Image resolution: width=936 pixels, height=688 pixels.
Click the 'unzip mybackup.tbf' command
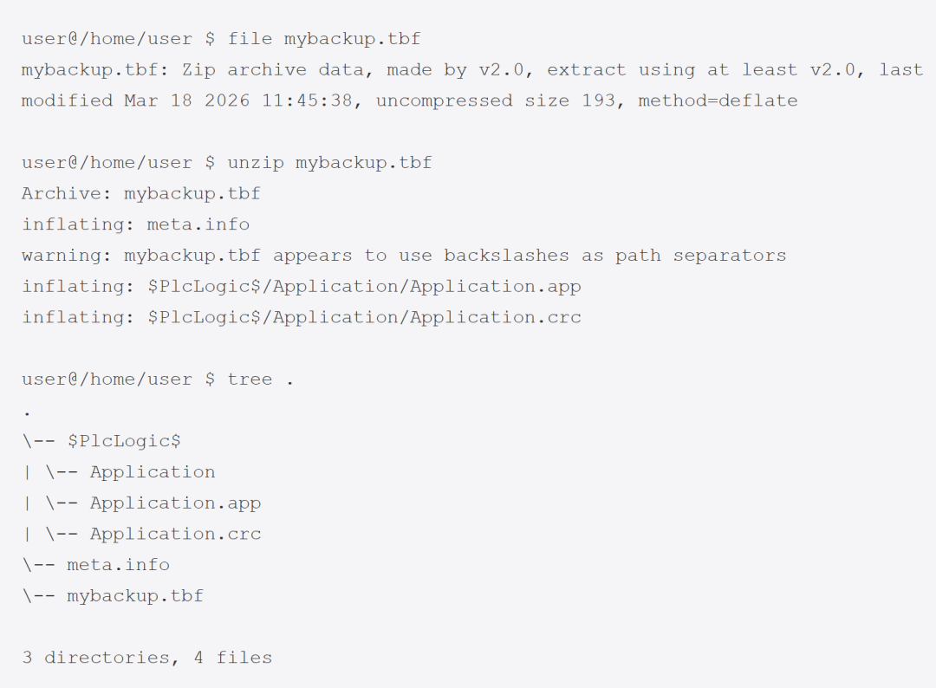click(329, 163)
